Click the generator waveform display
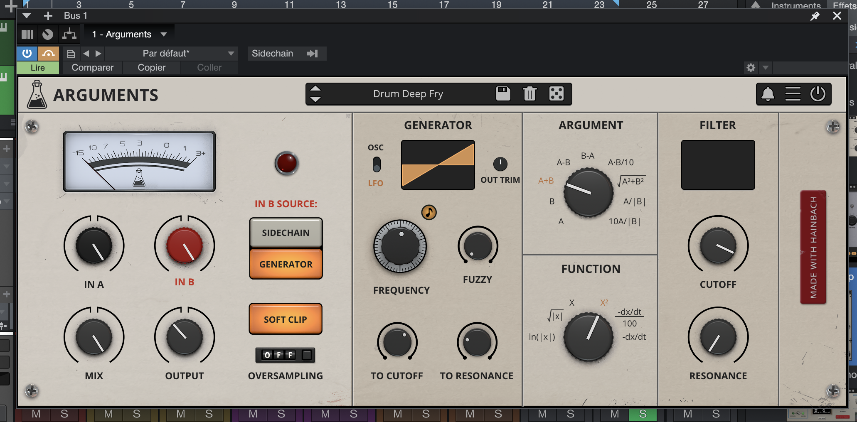Image resolution: width=857 pixels, height=422 pixels. [438, 165]
